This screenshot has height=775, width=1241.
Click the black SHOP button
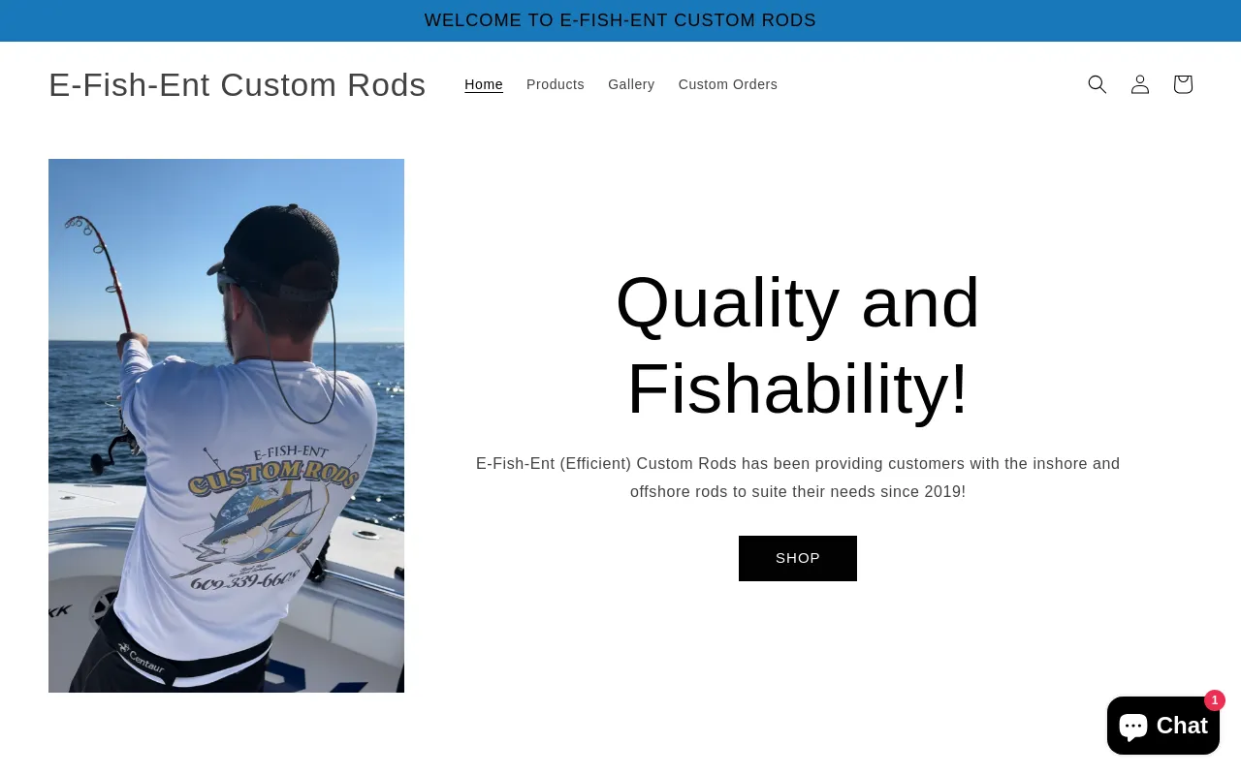point(798,558)
